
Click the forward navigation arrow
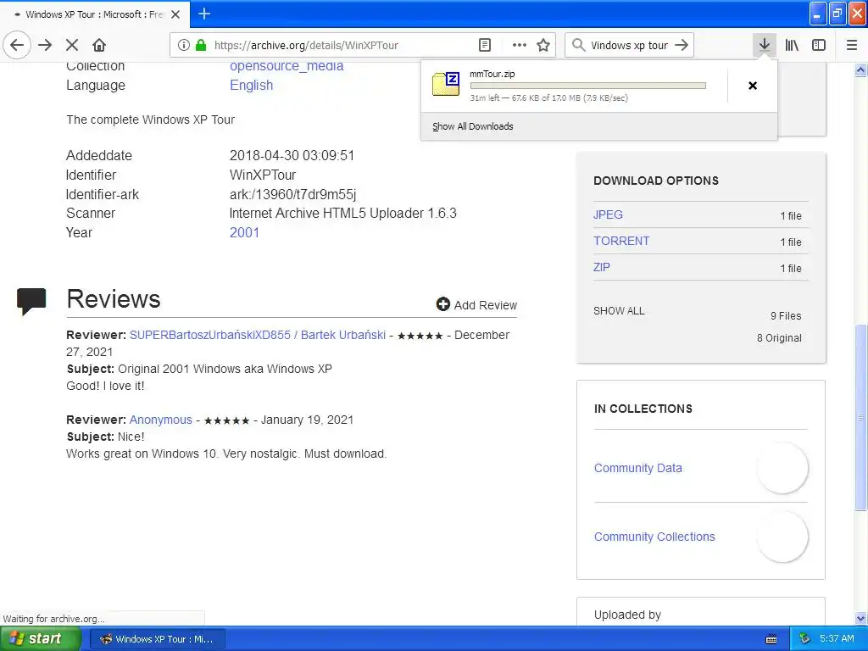(x=45, y=45)
